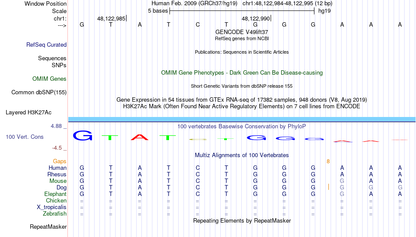The image size is (416, 237).
Task: Click the hg19 label beside the scale bar
Action: (324, 11)
